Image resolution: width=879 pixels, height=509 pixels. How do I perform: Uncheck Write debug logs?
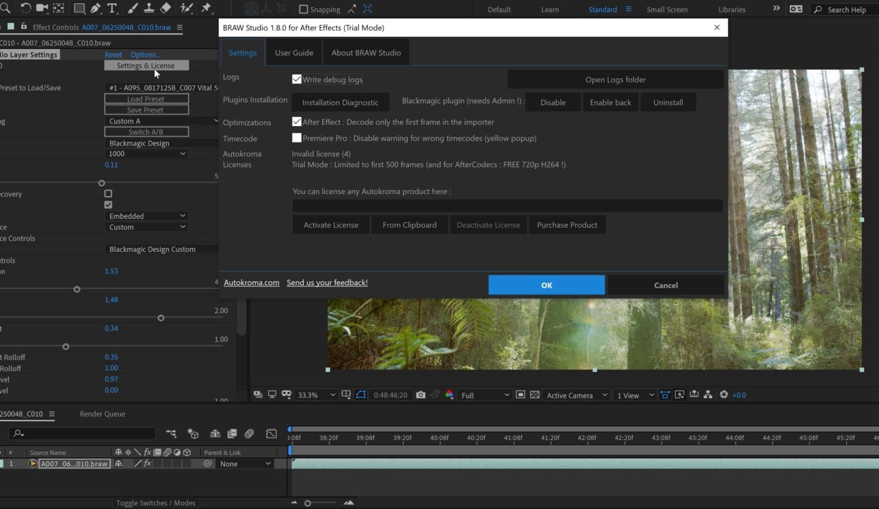pos(296,80)
